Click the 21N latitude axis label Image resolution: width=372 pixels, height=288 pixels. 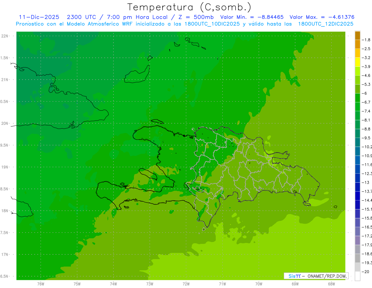tap(5, 80)
